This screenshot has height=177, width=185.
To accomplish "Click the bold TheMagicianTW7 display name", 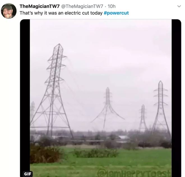I will pyautogui.click(x=40, y=6).
